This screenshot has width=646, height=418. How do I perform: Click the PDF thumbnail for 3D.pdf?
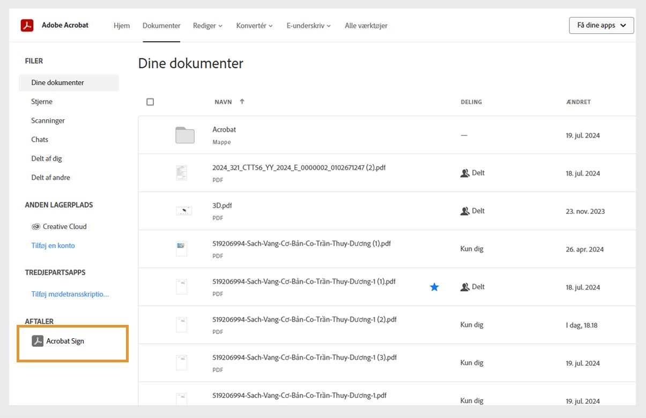(x=184, y=210)
